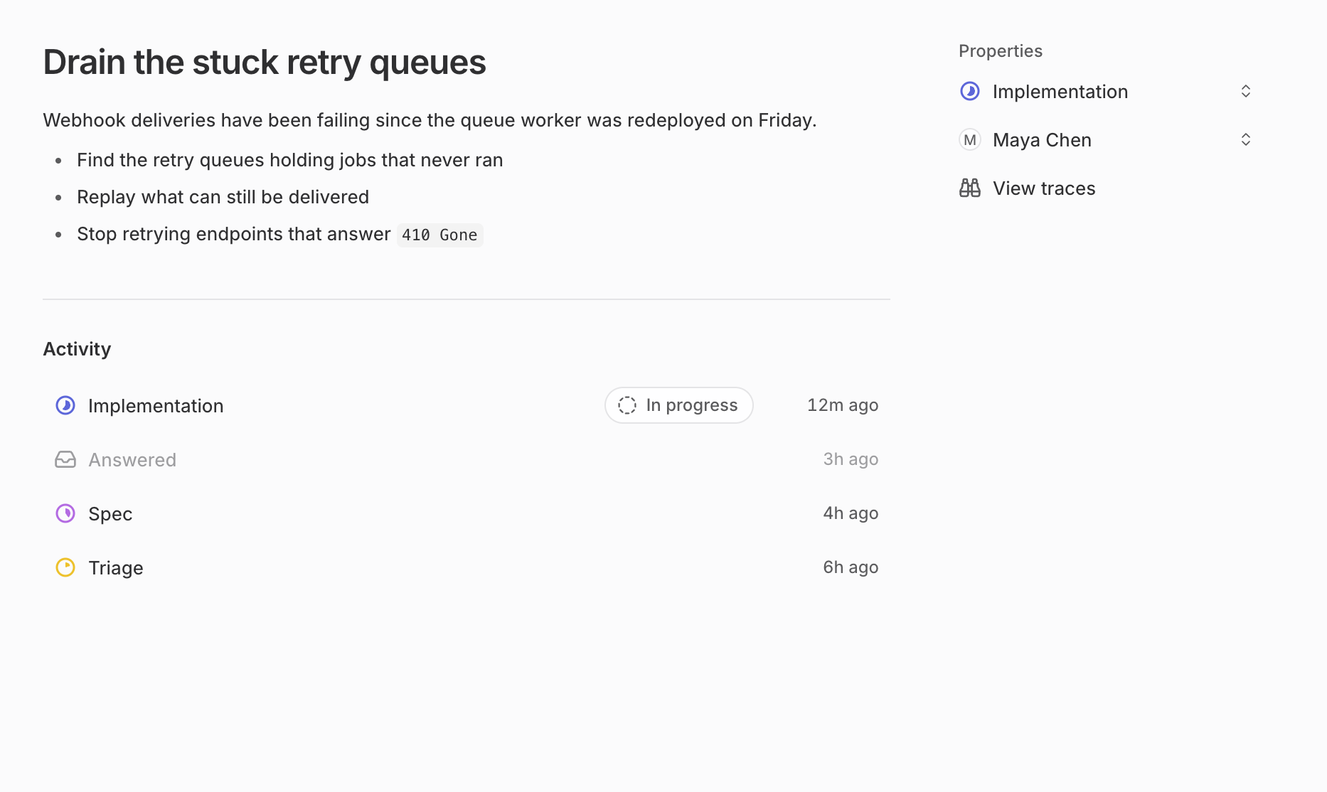Click the In progress status button
This screenshot has height=792, width=1327.
pyautogui.click(x=679, y=405)
